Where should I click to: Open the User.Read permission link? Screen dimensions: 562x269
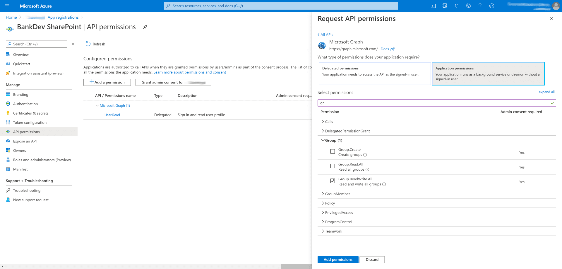(112, 115)
